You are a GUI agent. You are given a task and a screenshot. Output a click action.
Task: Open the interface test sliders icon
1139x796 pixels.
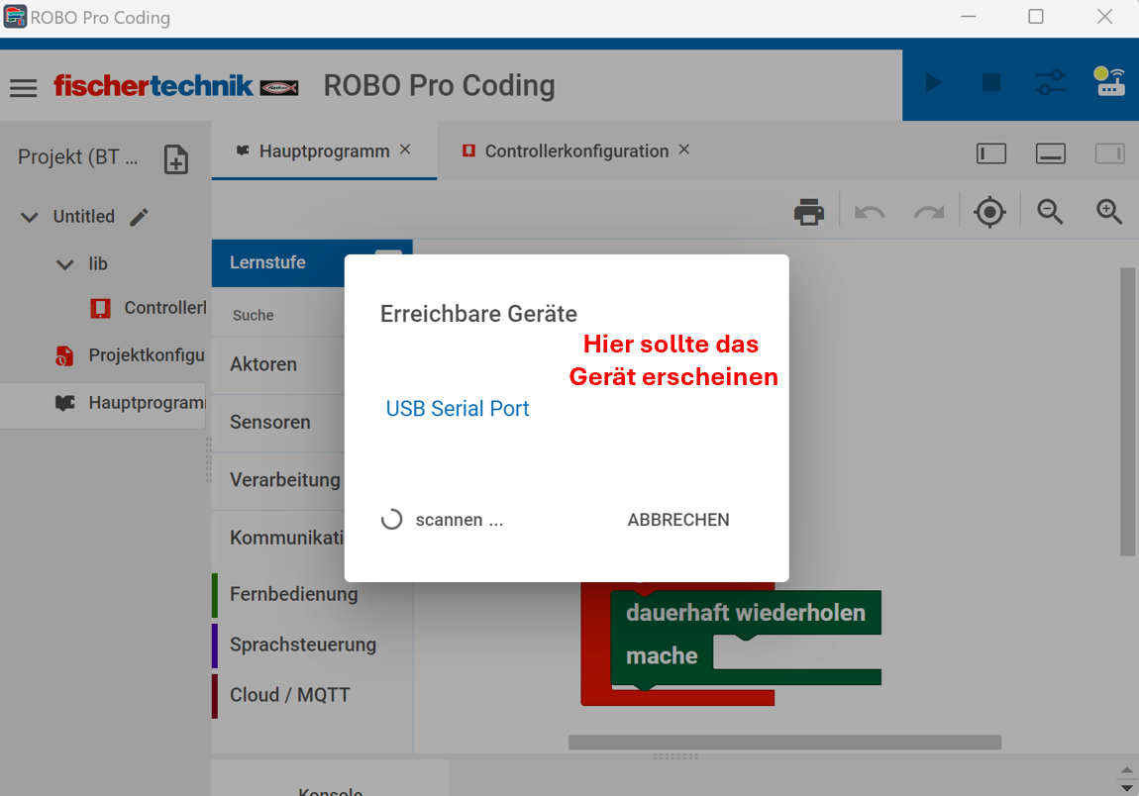(x=1051, y=83)
